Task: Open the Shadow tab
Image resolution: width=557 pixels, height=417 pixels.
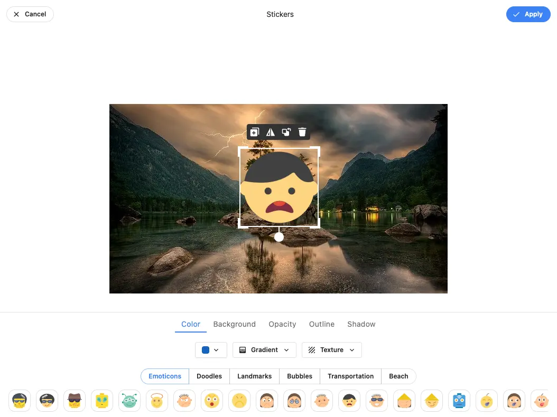Action: pyautogui.click(x=361, y=324)
